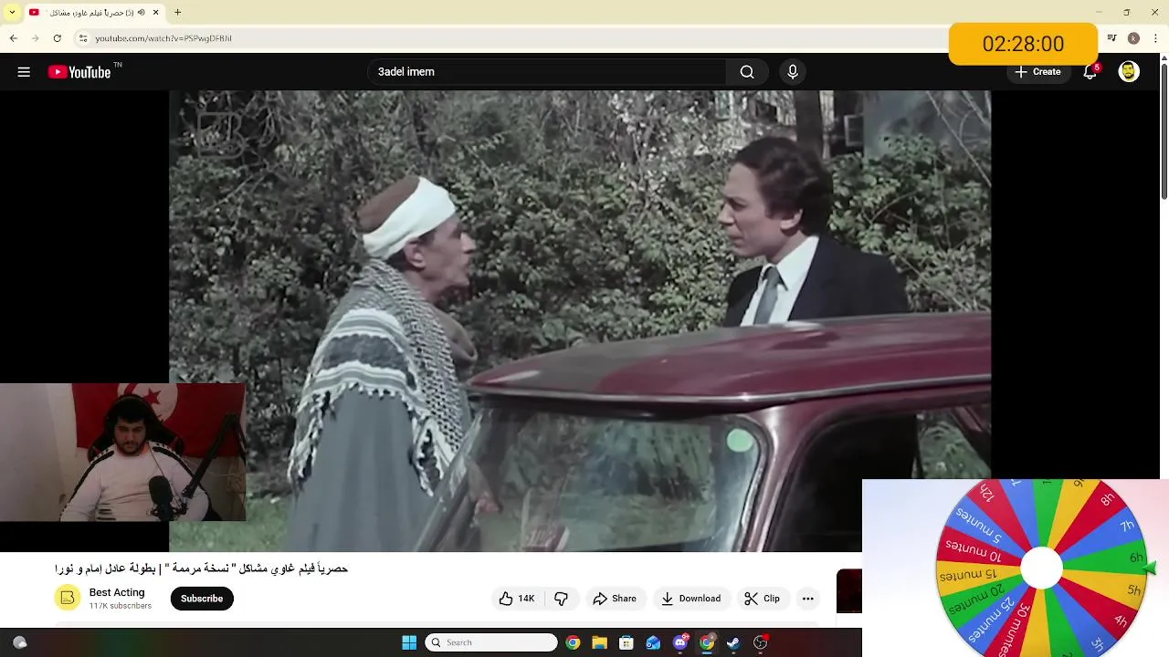
Task: Open the Best Acting channel name link
Action: (117, 592)
